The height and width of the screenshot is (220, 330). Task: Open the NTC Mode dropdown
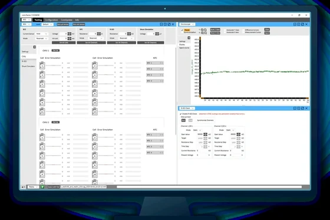click(95, 38)
